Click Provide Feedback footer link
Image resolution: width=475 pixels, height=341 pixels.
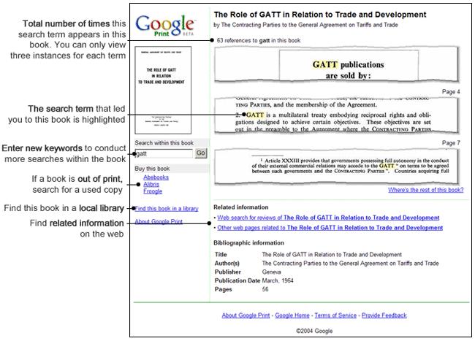click(384, 315)
